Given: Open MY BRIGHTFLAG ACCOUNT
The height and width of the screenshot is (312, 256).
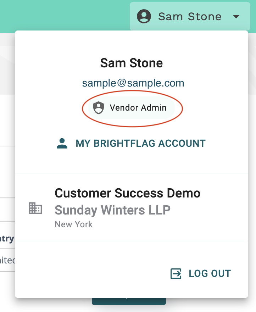Looking at the screenshot, I should pos(140,143).
